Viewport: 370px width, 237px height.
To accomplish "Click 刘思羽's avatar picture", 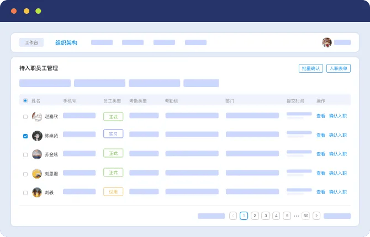I will point(37,174).
